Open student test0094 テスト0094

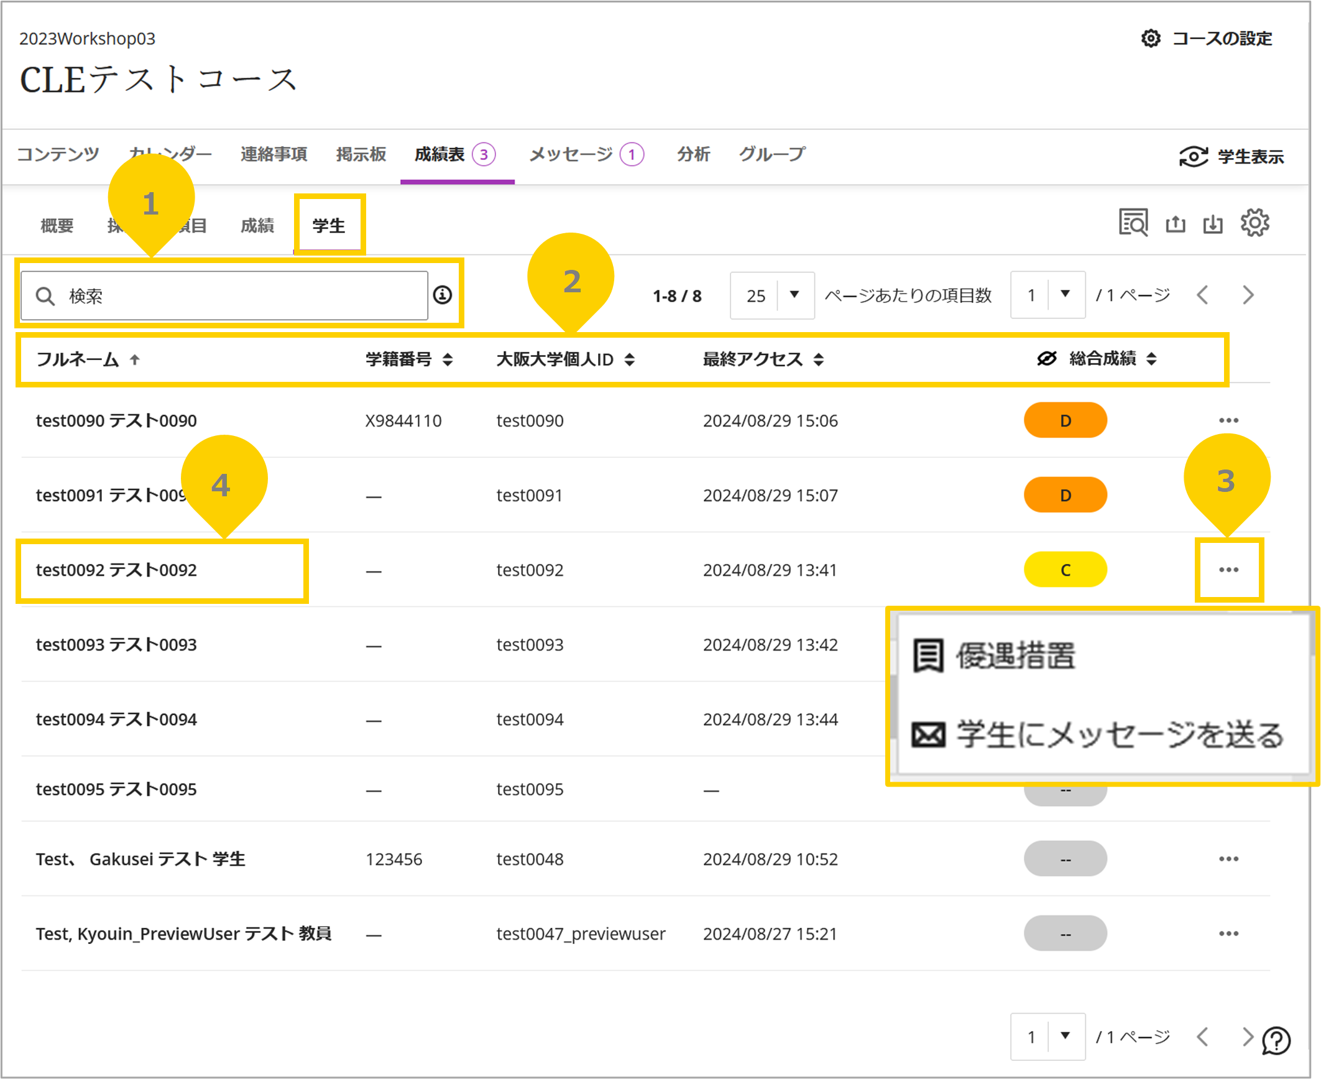(x=116, y=719)
